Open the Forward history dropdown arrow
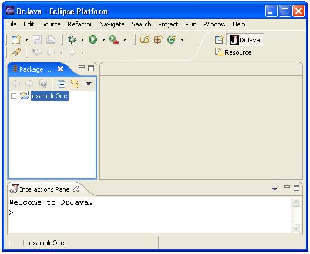This screenshot has height=254, width=310. click(x=82, y=53)
